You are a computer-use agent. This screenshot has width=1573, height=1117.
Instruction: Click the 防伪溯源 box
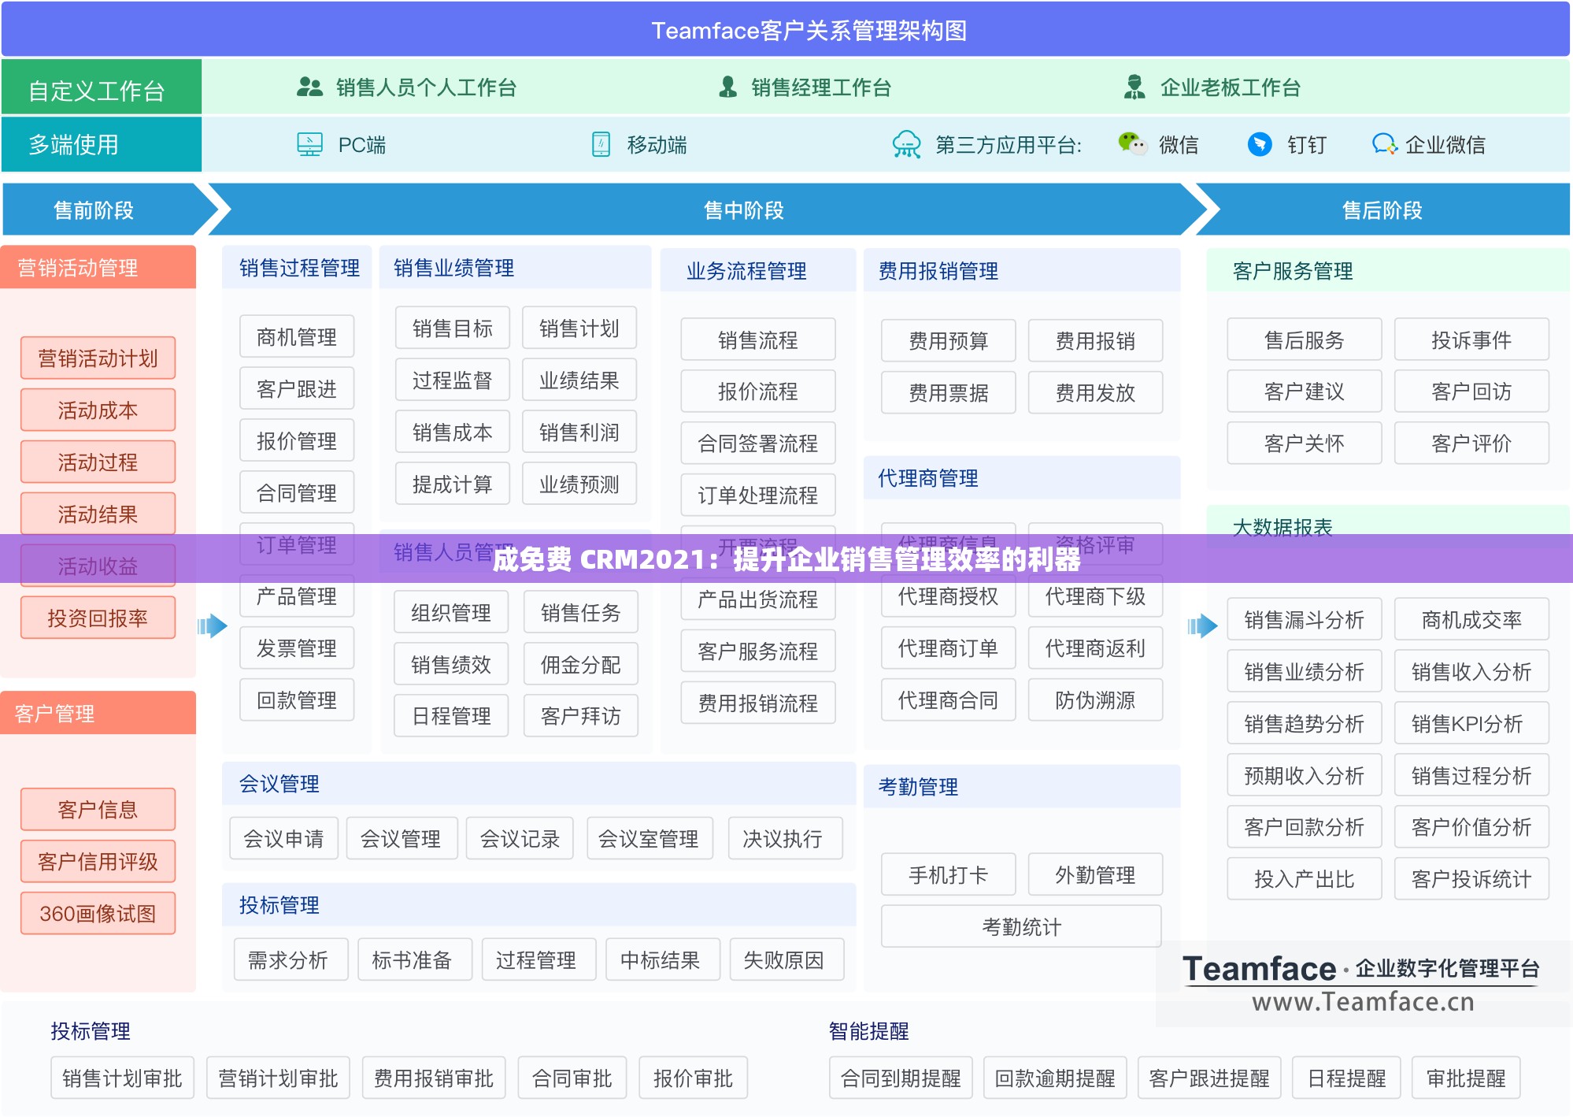click(x=1096, y=700)
